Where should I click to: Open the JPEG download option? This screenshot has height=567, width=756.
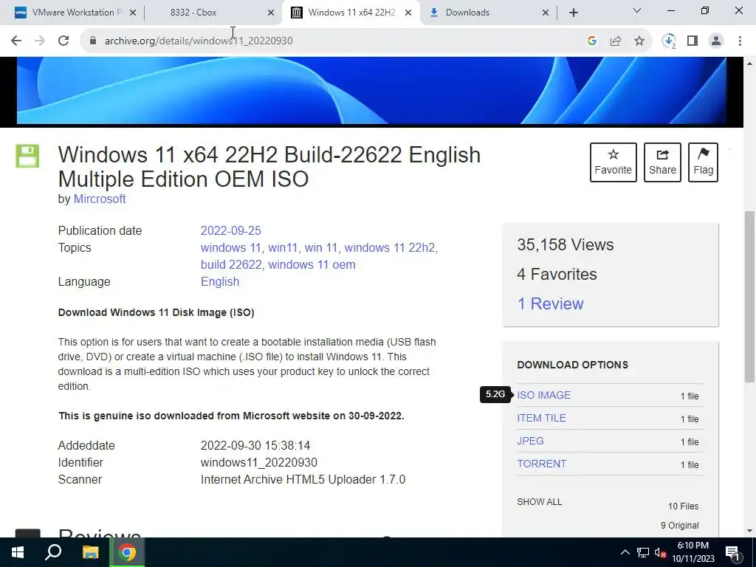click(530, 441)
